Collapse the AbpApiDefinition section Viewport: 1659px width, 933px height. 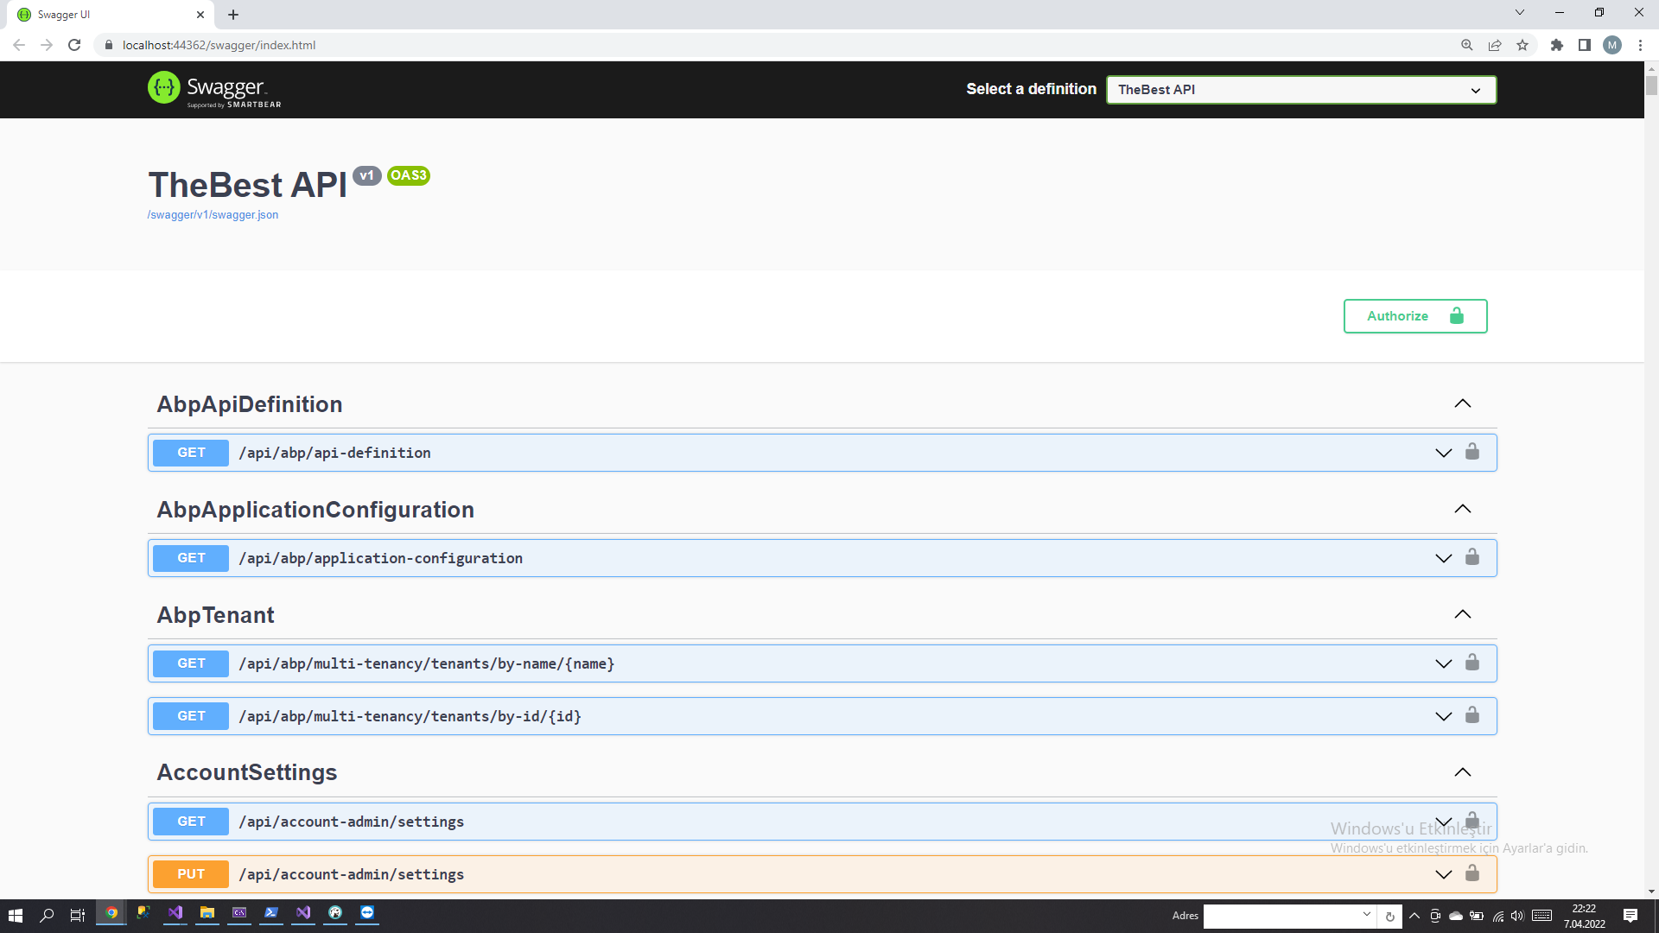1463,403
